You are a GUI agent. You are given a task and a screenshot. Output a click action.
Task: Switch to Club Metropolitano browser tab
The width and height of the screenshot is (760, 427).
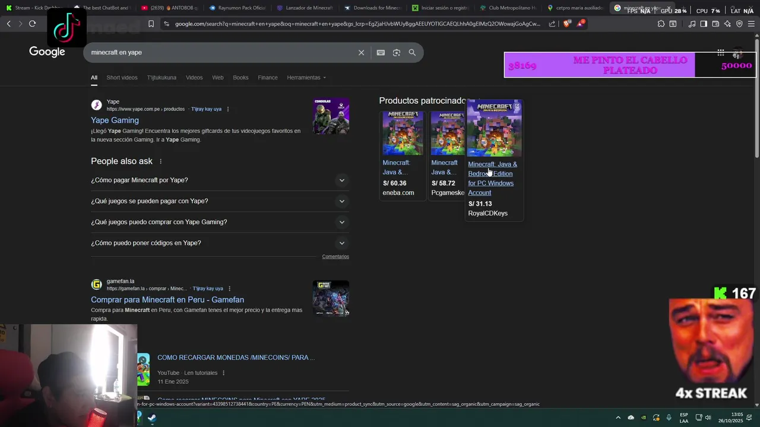pyautogui.click(x=507, y=8)
